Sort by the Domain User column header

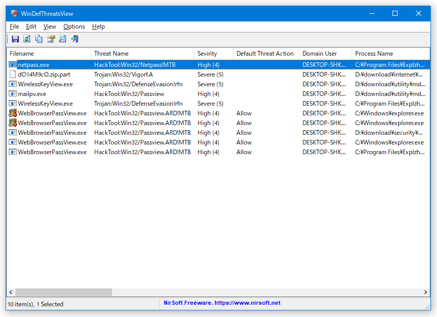tap(325, 54)
